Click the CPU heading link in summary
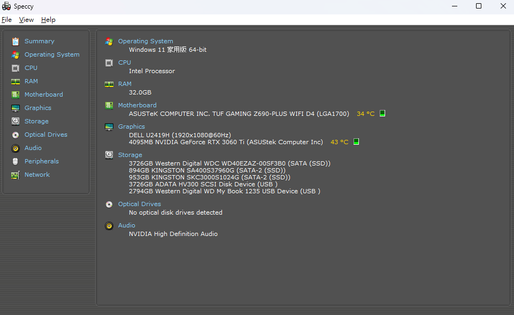Image resolution: width=514 pixels, height=315 pixels. pyautogui.click(x=125, y=62)
